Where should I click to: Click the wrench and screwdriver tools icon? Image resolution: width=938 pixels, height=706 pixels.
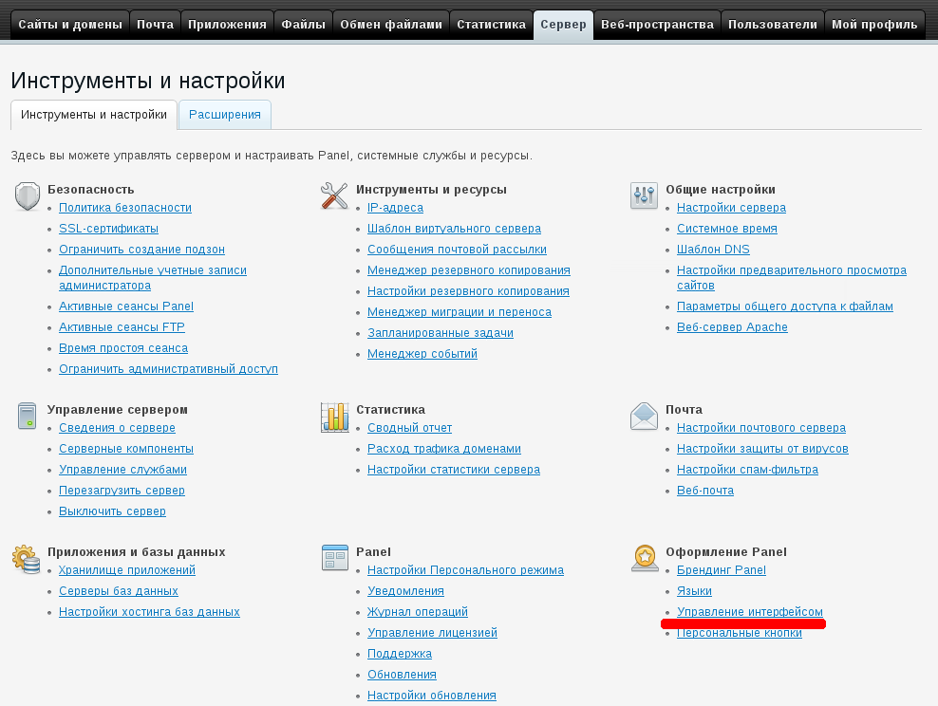click(x=335, y=196)
